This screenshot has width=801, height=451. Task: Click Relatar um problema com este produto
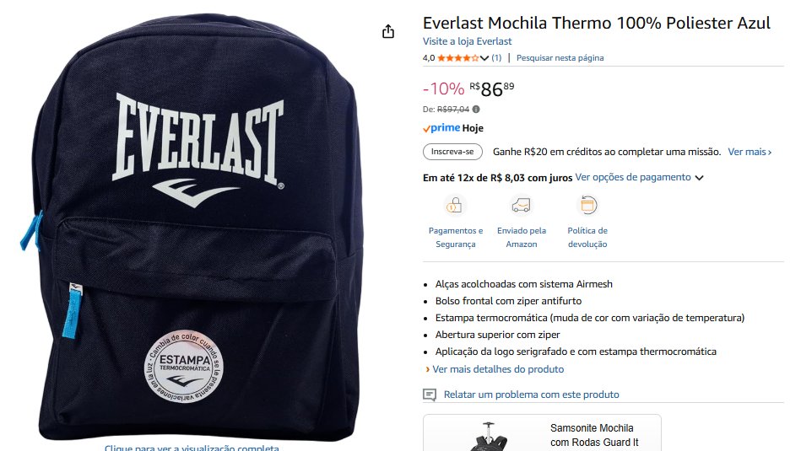[531, 395]
